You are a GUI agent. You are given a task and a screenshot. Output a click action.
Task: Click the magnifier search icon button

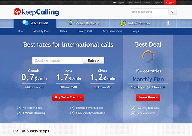coord(172,12)
